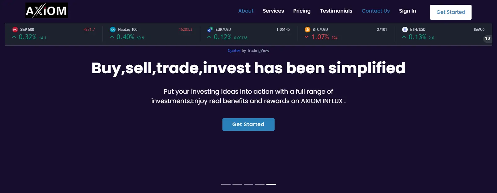Select the ETH/USD Ethereum icon

[405, 30]
